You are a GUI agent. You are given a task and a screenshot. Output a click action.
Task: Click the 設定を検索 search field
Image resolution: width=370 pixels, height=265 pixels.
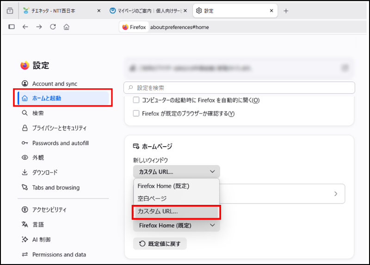[x=239, y=88]
